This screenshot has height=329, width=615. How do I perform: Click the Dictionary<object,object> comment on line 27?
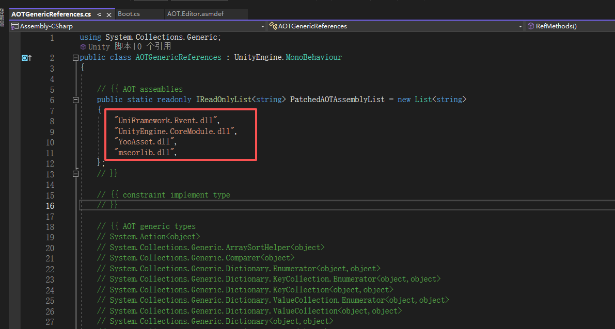pos(215,321)
